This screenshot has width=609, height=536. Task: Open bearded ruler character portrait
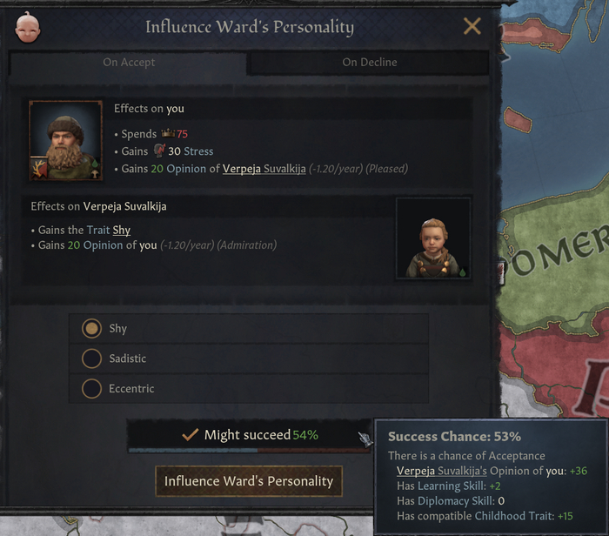tap(66, 141)
